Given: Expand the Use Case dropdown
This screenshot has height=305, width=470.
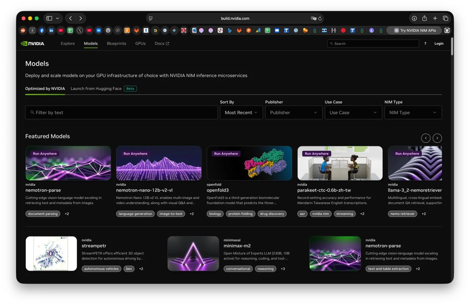Looking at the screenshot, I should point(353,113).
